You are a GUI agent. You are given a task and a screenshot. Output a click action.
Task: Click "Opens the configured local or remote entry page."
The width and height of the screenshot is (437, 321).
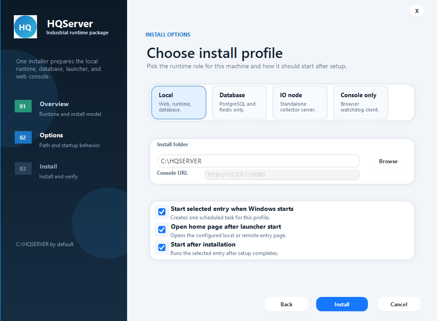(228, 235)
